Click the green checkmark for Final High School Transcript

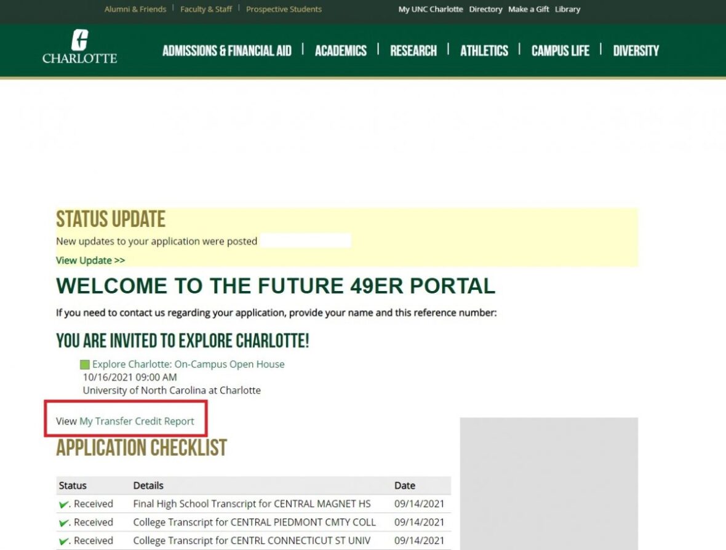pos(64,504)
